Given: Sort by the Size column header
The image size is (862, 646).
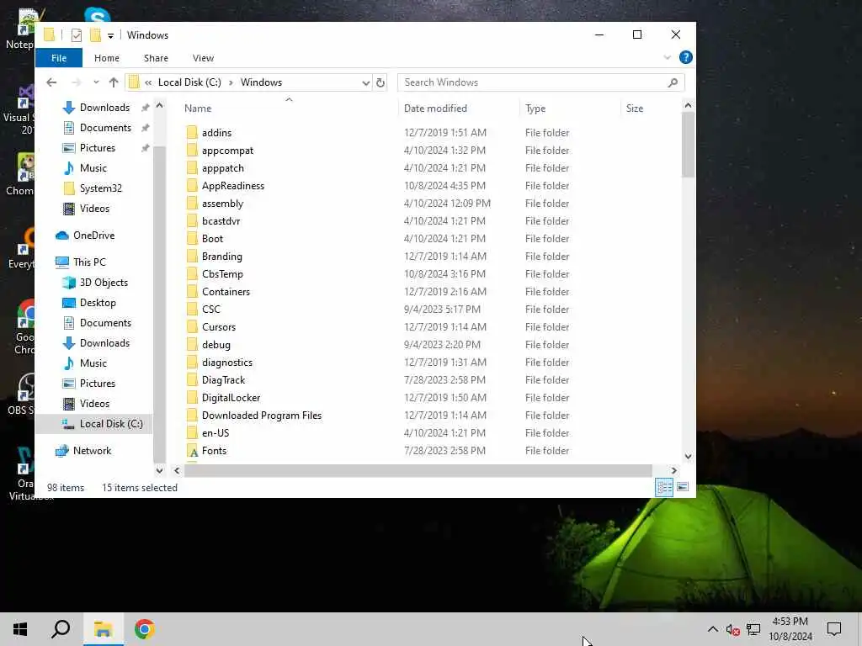Looking at the screenshot, I should click(635, 109).
